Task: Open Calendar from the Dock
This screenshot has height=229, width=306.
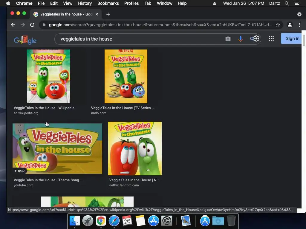Action: click(x=127, y=221)
